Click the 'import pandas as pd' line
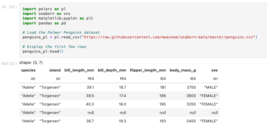270x129 pixels. pos(44,23)
